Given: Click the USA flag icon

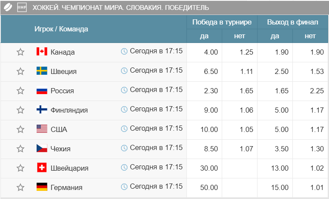Looking at the screenshot, I should click(42, 129).
